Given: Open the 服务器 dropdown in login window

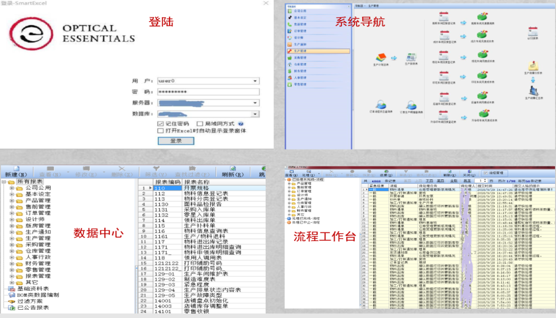Looking at the screenshot, I should coord(255,103).
